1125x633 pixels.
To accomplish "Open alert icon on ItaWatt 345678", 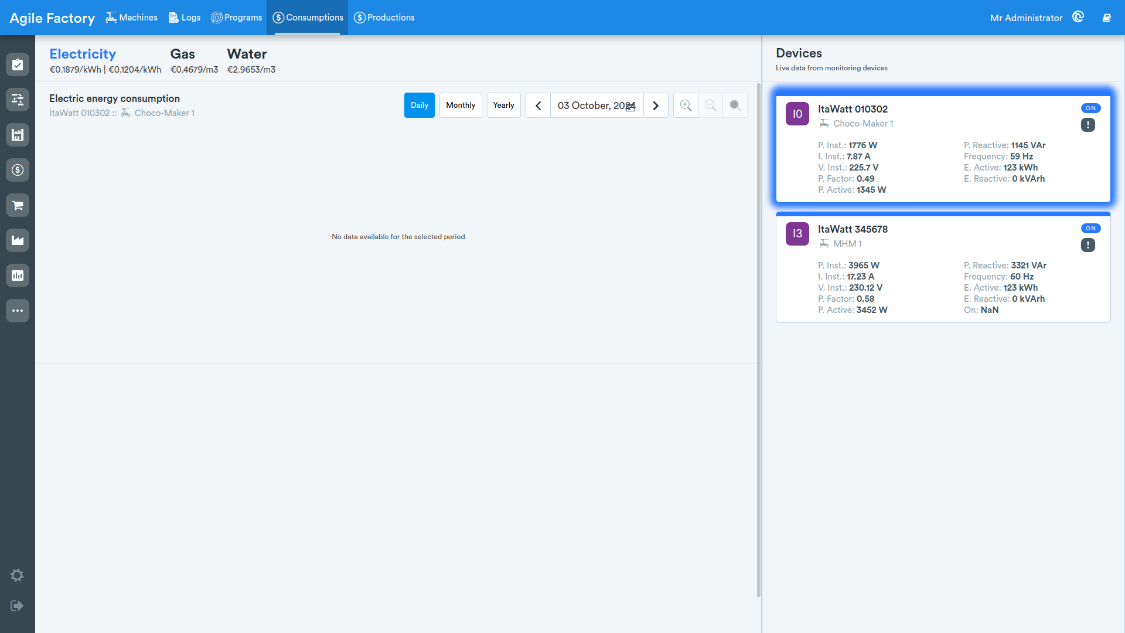I will pyautogui.click(x=1088, y=245).
